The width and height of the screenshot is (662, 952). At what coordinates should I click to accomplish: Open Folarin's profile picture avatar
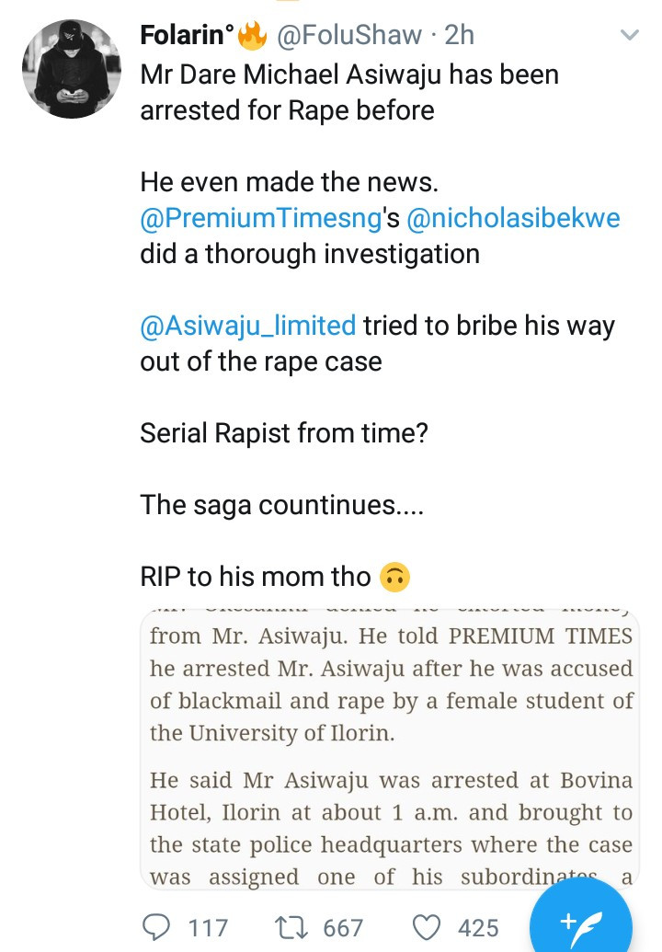pyautogui.click(x=71, y=69)
